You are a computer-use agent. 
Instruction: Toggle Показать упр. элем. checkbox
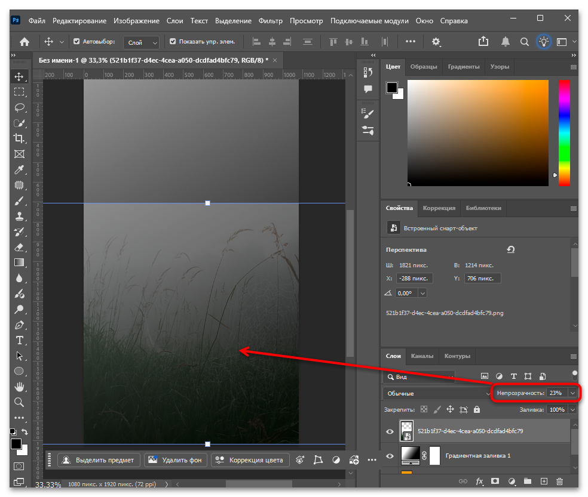pos(173,42)
